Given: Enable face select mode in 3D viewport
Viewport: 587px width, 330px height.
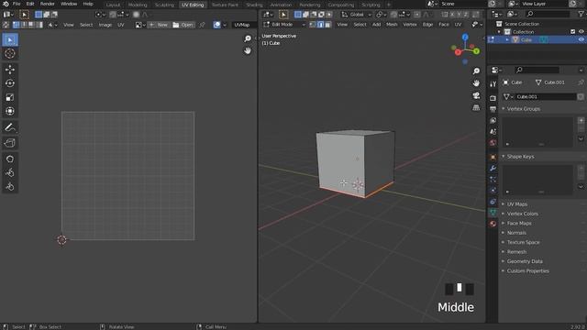Looking at the screenshot, I should 328,25.
